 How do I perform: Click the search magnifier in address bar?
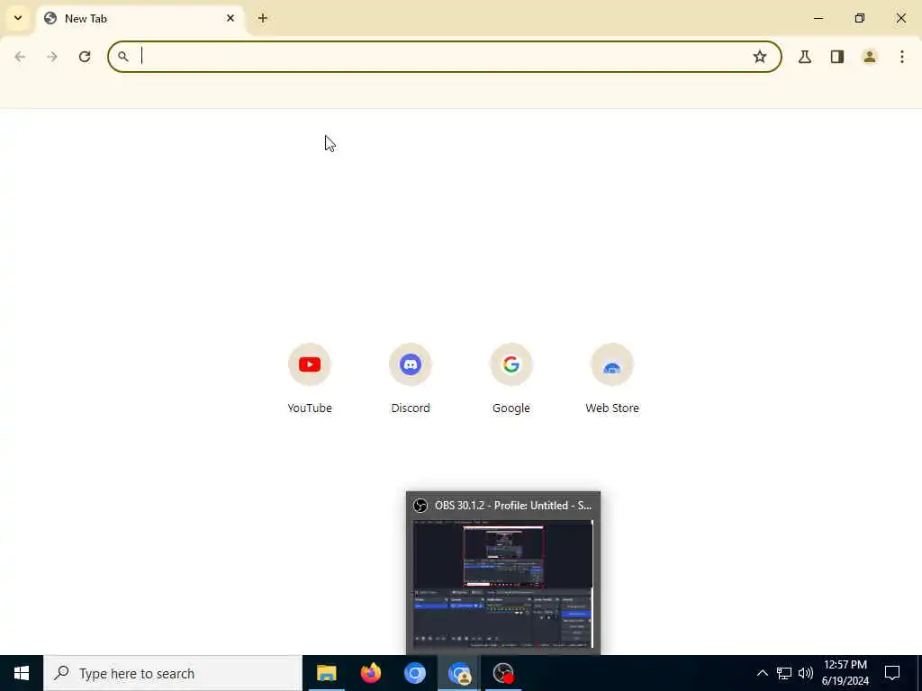[122, 57]
